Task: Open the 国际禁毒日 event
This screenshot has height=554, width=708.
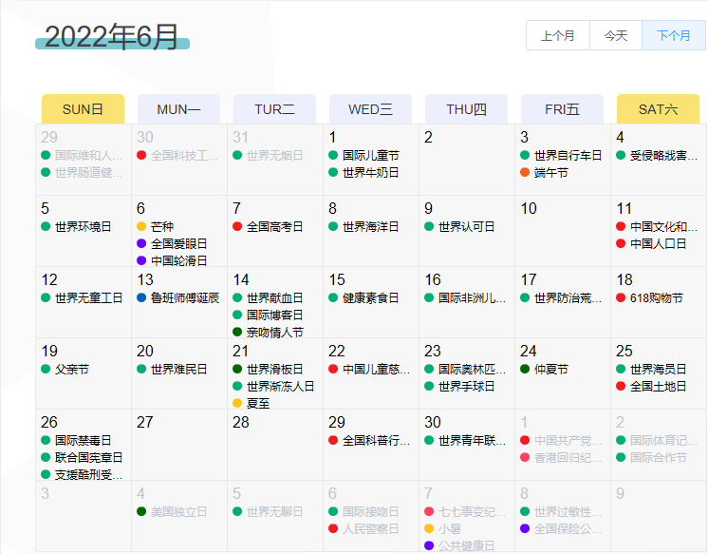Action: pyautogui.click(x=77, y=441)
